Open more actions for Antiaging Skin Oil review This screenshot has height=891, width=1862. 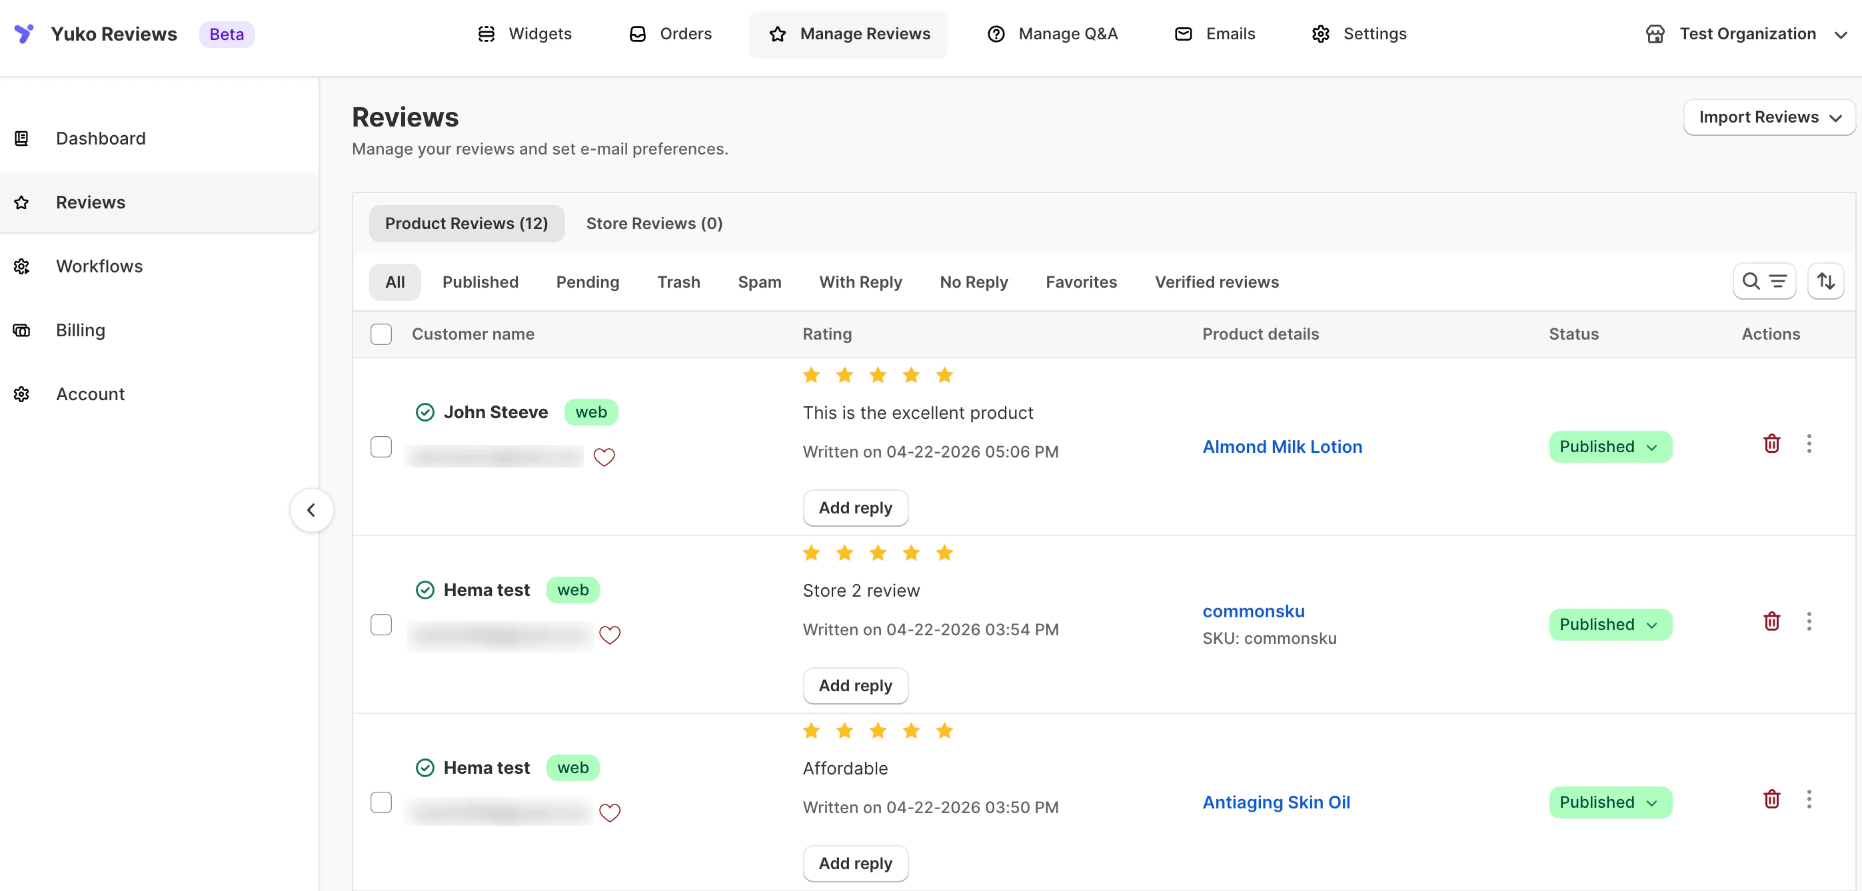click(x=1809, y=798)
